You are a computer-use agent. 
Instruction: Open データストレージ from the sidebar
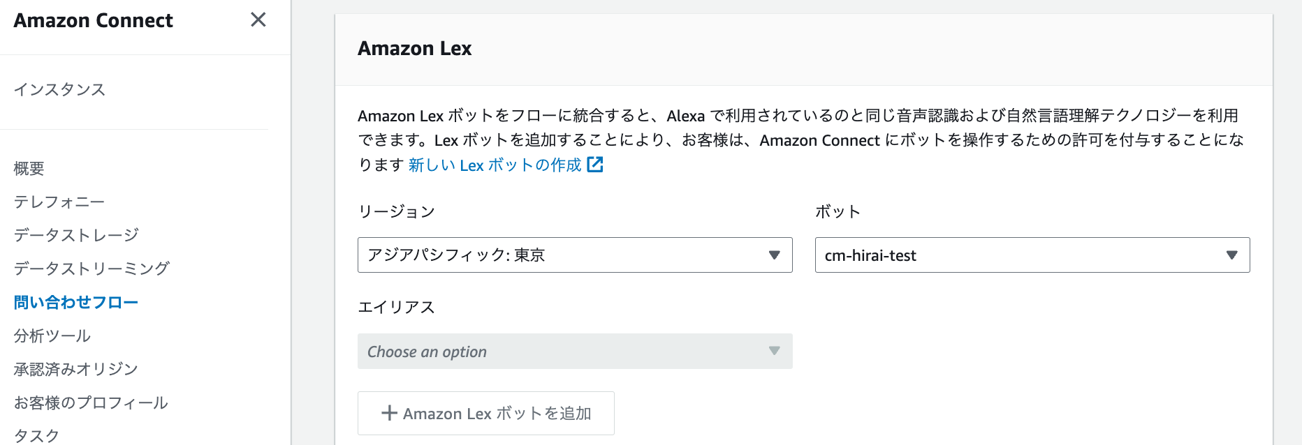75,235
